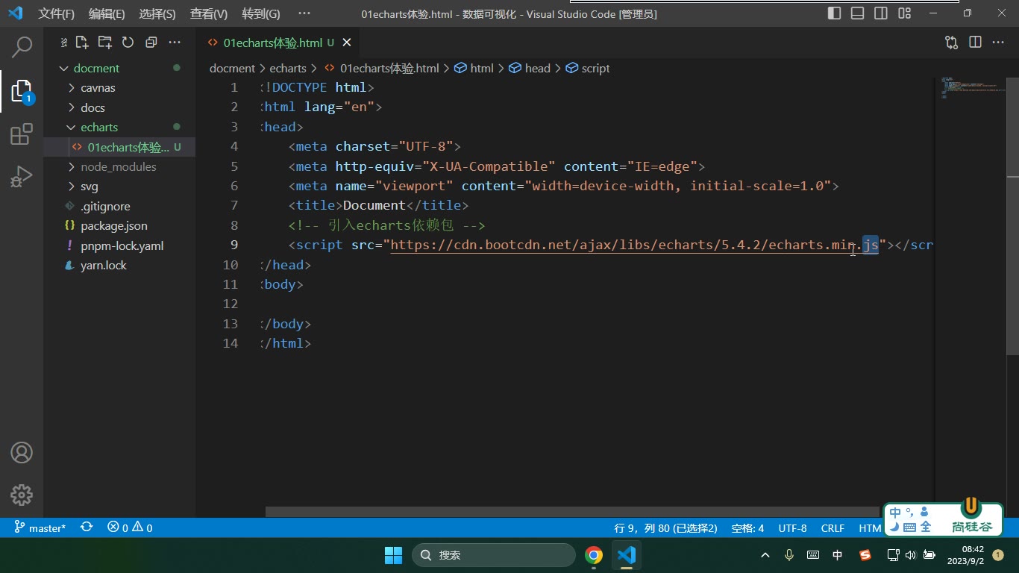
Task: Open Run and Debug view
Action: click(x=22, y=177)
